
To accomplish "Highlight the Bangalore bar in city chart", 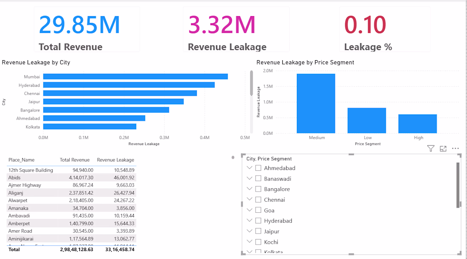I will pos(106,110).
